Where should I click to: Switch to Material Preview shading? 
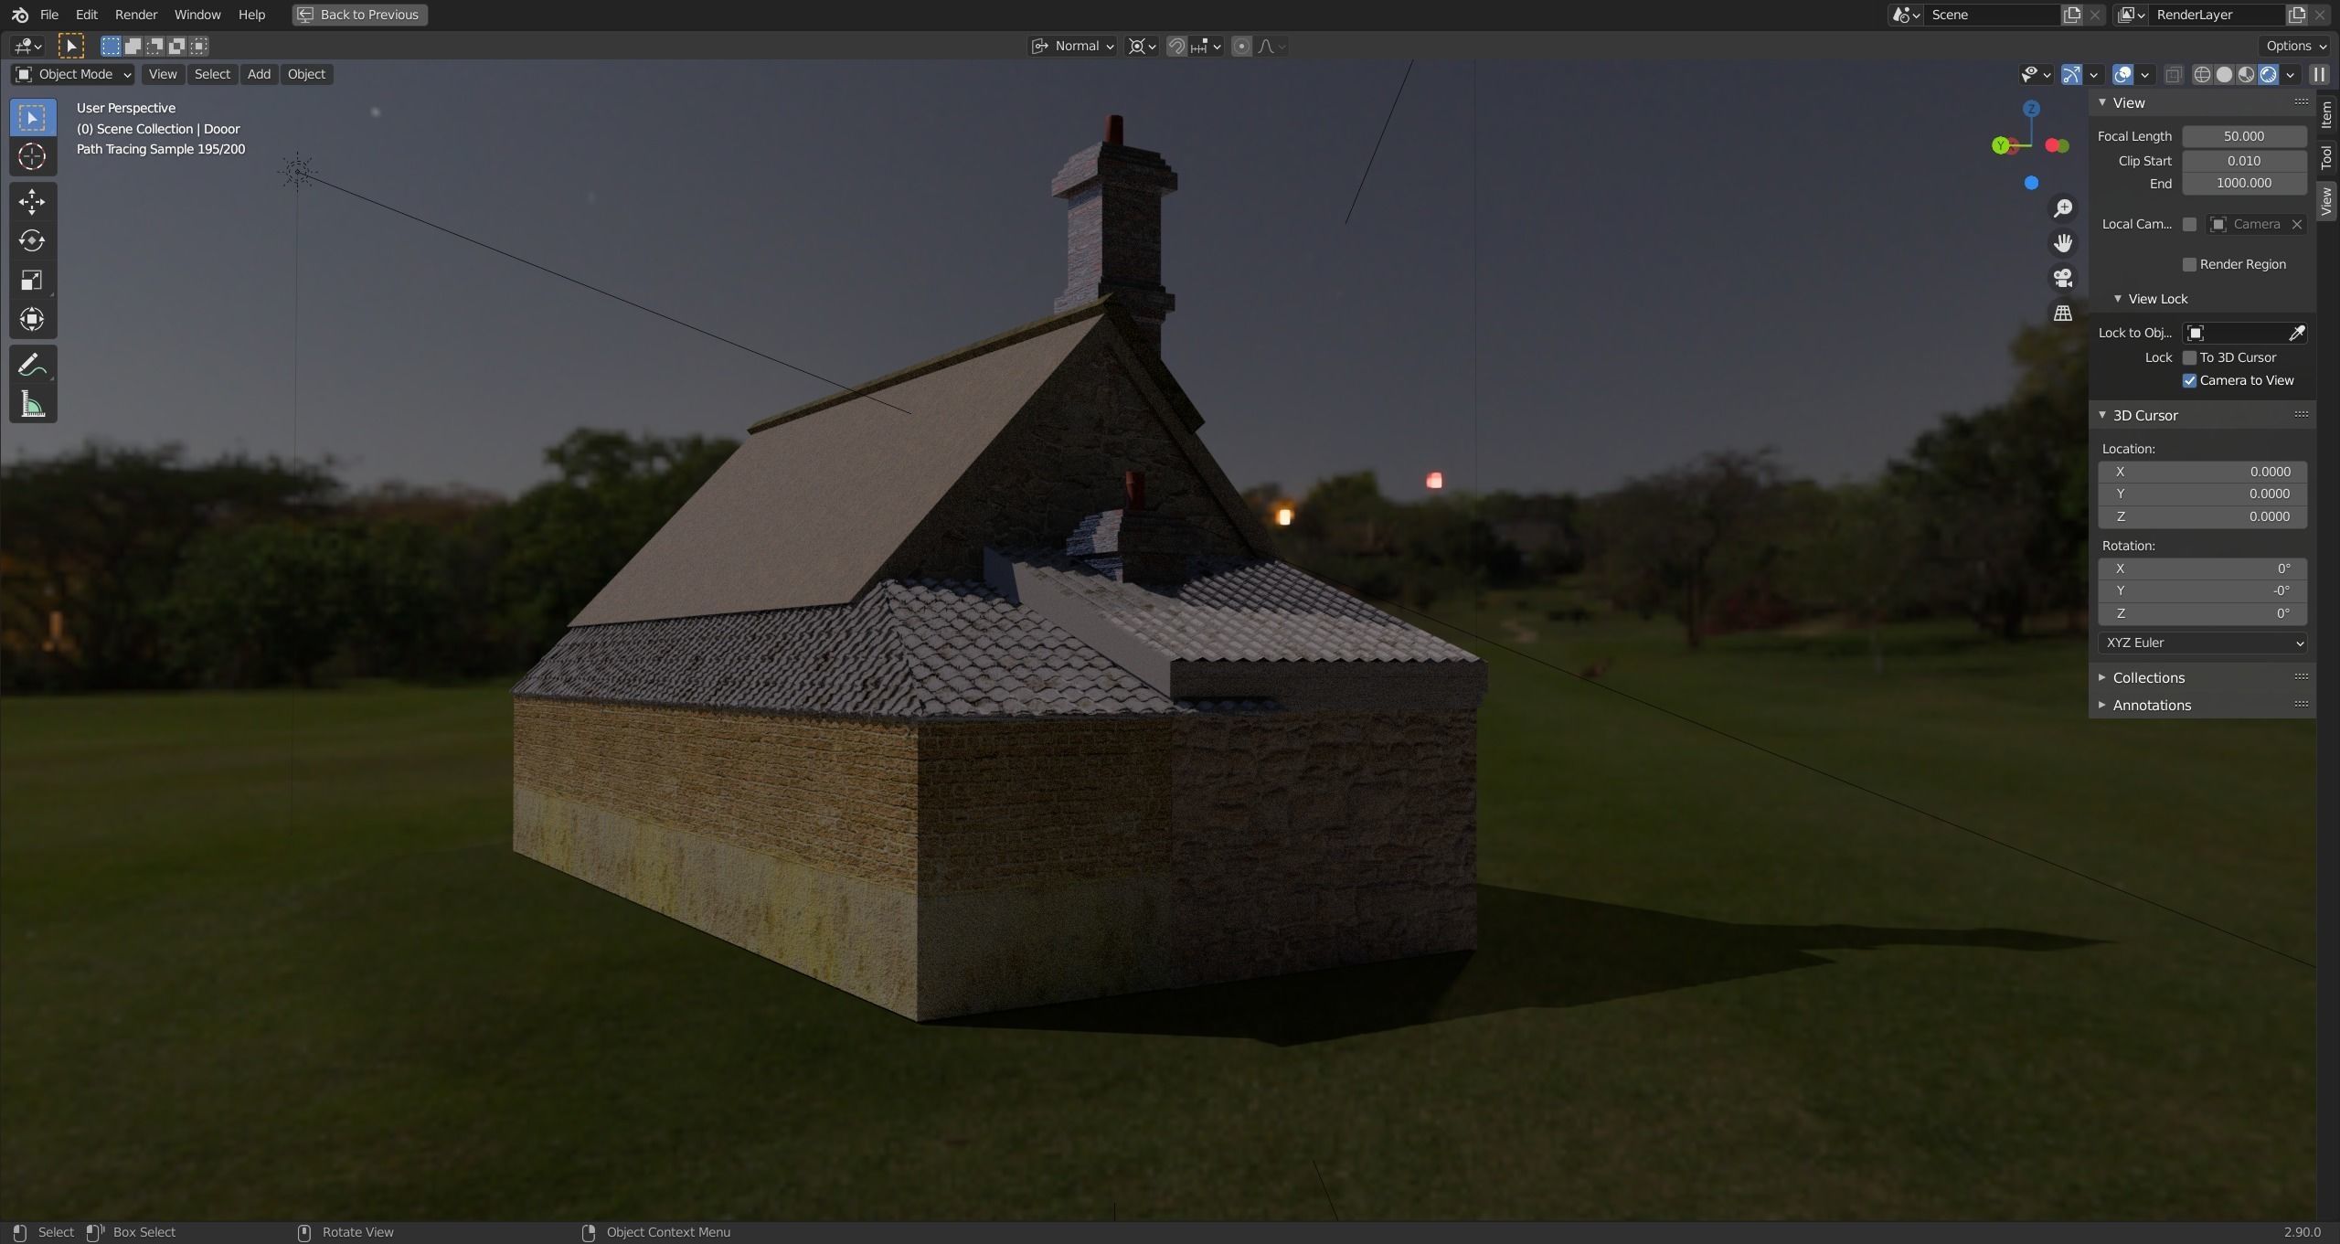click(x=2247, y=75)
